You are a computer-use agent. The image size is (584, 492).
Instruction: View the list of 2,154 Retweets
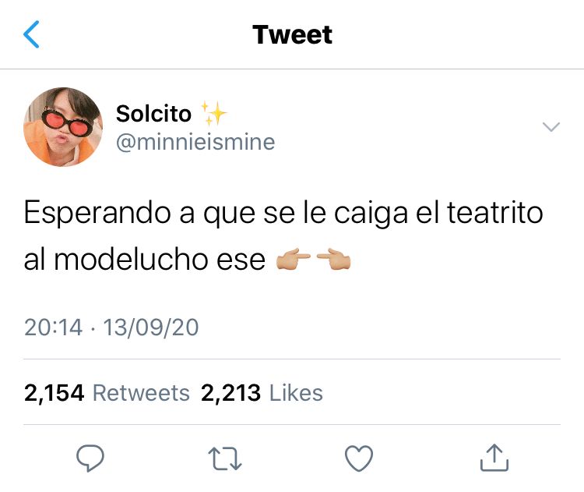click(107, 393)
